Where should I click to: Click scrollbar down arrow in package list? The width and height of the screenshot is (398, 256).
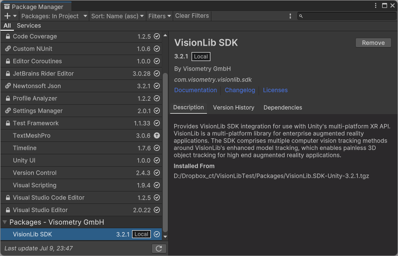point(165,237)
